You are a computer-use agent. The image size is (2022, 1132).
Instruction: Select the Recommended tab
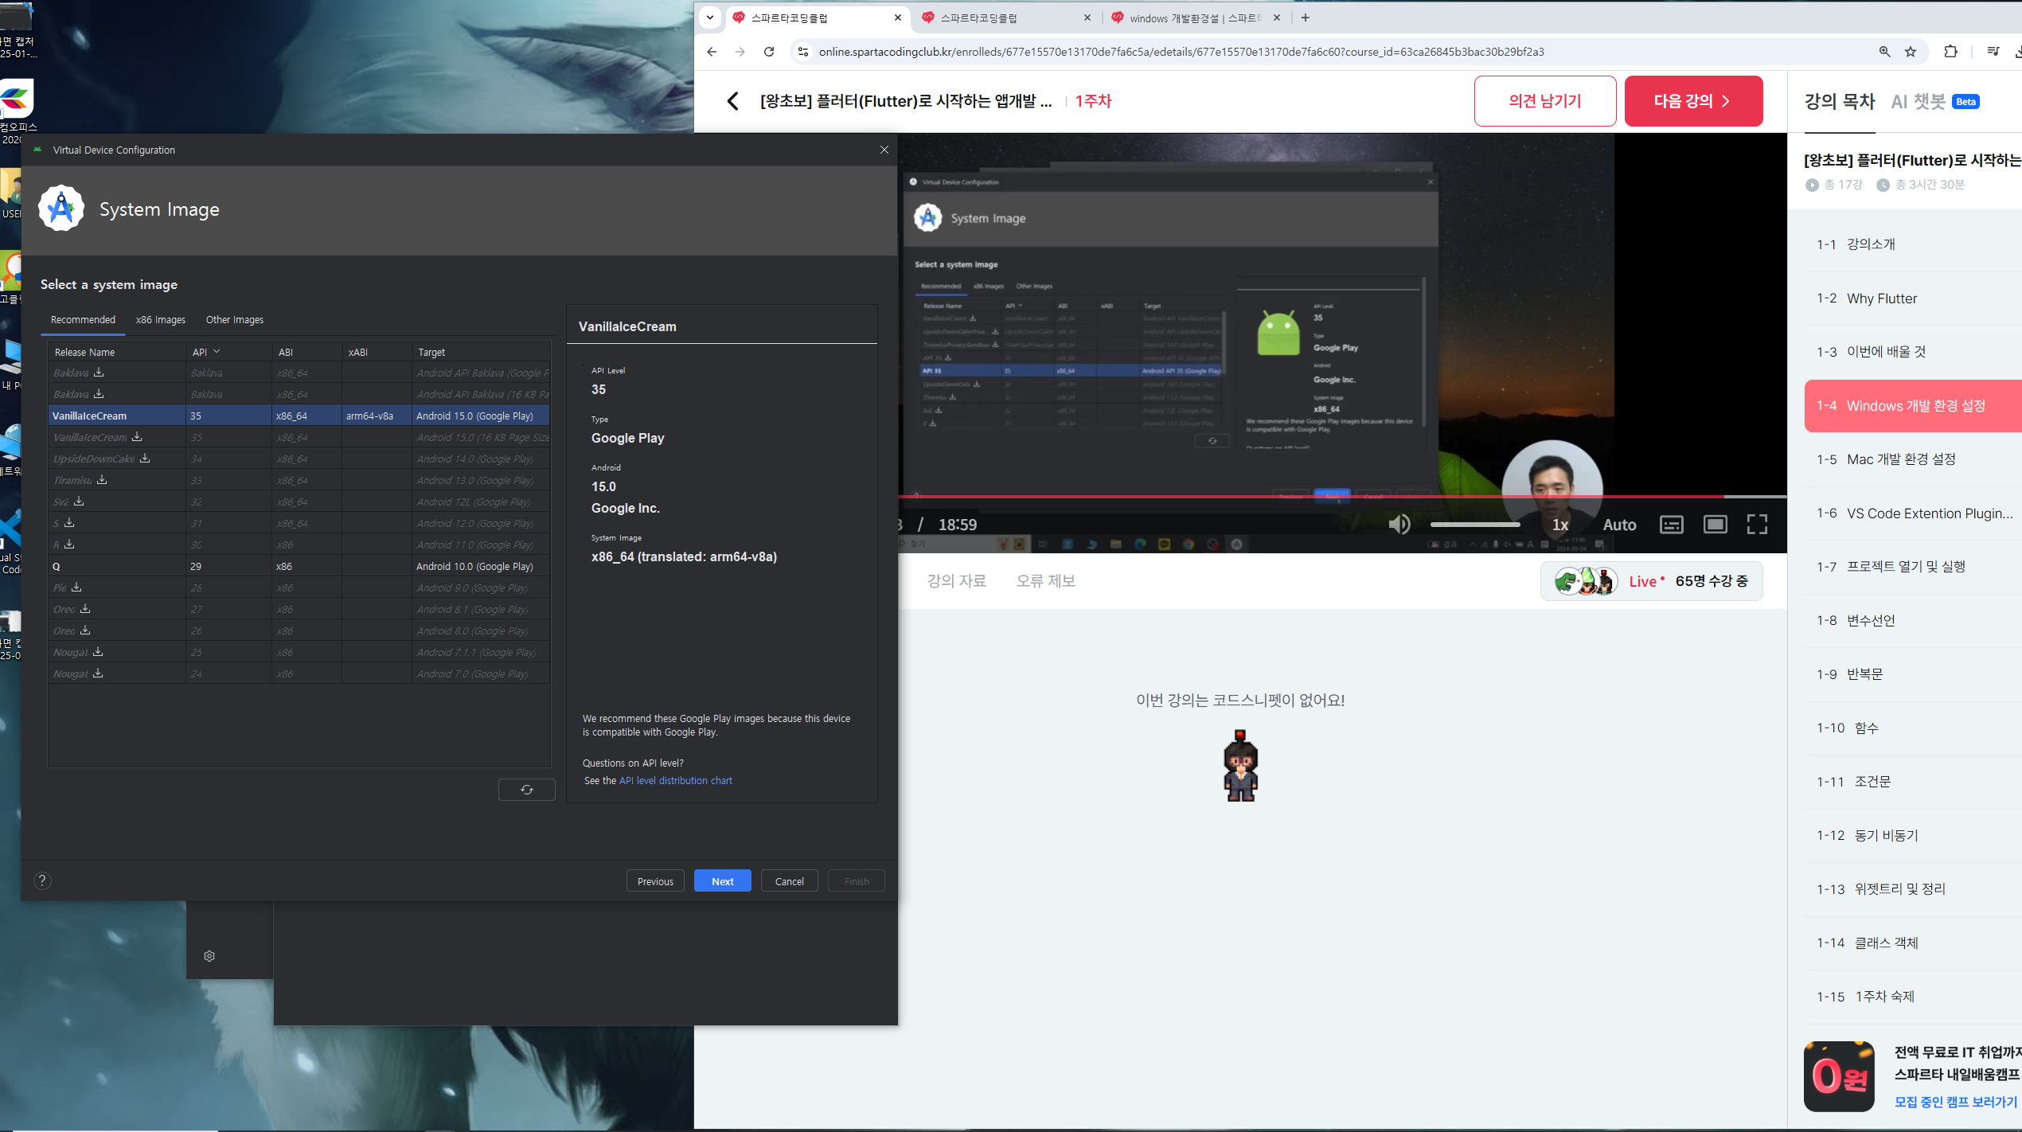click(83, 320)
